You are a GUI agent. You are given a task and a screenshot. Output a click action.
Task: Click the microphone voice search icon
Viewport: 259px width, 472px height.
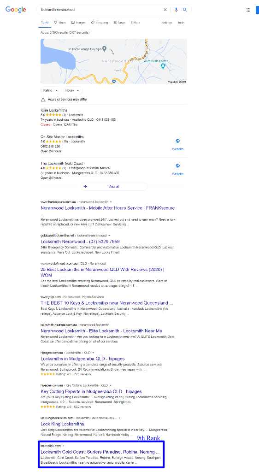tap(176, 10)
